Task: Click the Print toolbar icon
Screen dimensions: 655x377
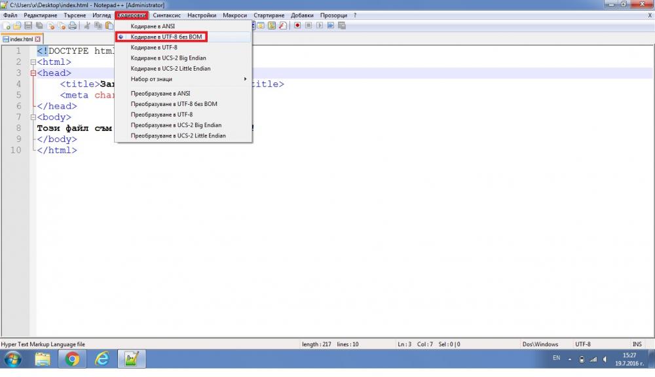Action: pyautogui.click(x=72, y=26)
